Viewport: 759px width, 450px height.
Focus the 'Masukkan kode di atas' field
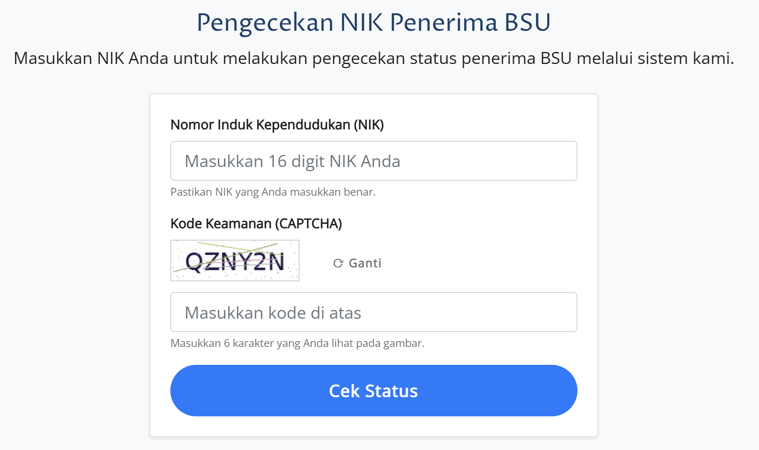point(373,312)
